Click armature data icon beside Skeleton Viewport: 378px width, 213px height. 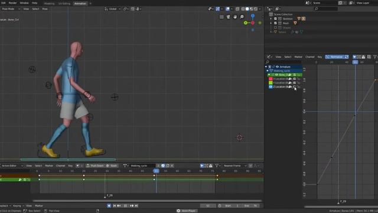(303, 18)
